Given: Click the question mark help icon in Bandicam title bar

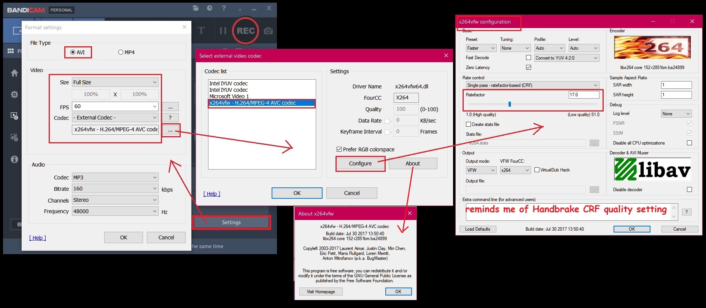Looking at the screenshot, I should (224, 8).
